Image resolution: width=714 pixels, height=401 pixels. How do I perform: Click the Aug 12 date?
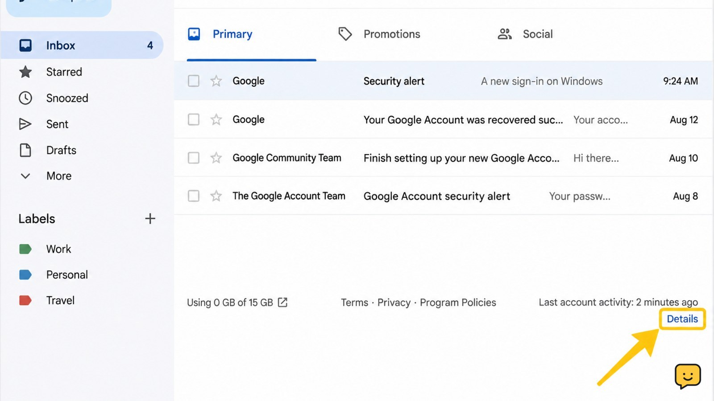684,120
